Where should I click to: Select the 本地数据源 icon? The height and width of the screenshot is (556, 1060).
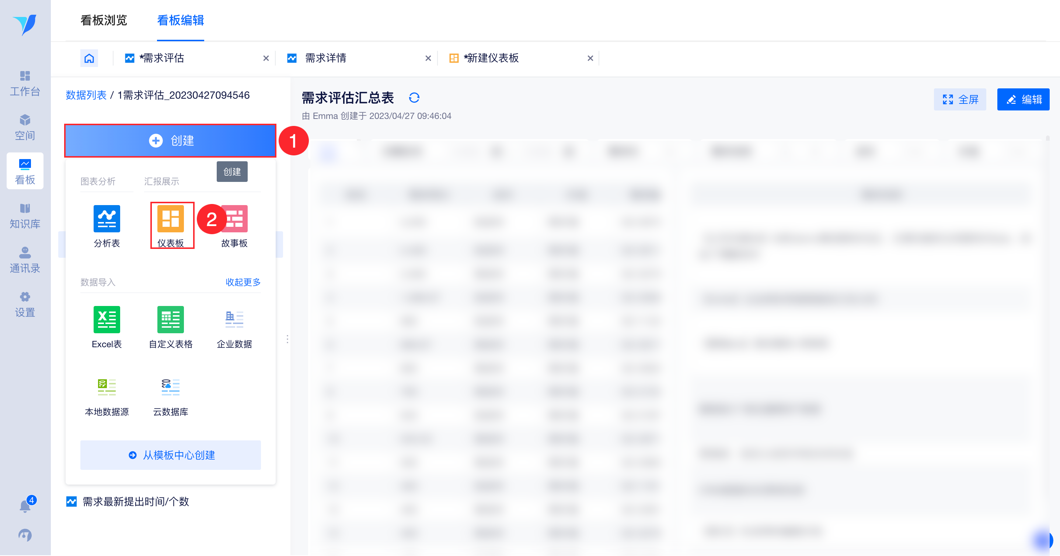[x=107, y=387]
